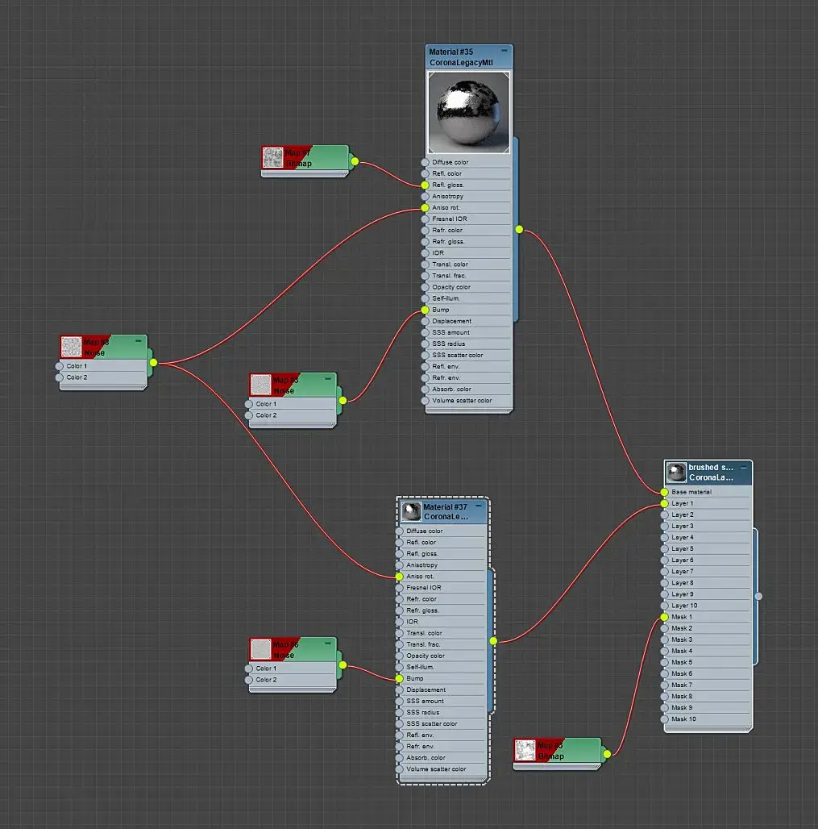This screenshot has height=829, width=818.
Task: Click output socket of Noise feeding Material #37 Bump
Action: [343, 664]
